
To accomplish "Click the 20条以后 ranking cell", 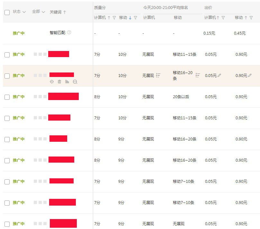I will click(181, 97).
